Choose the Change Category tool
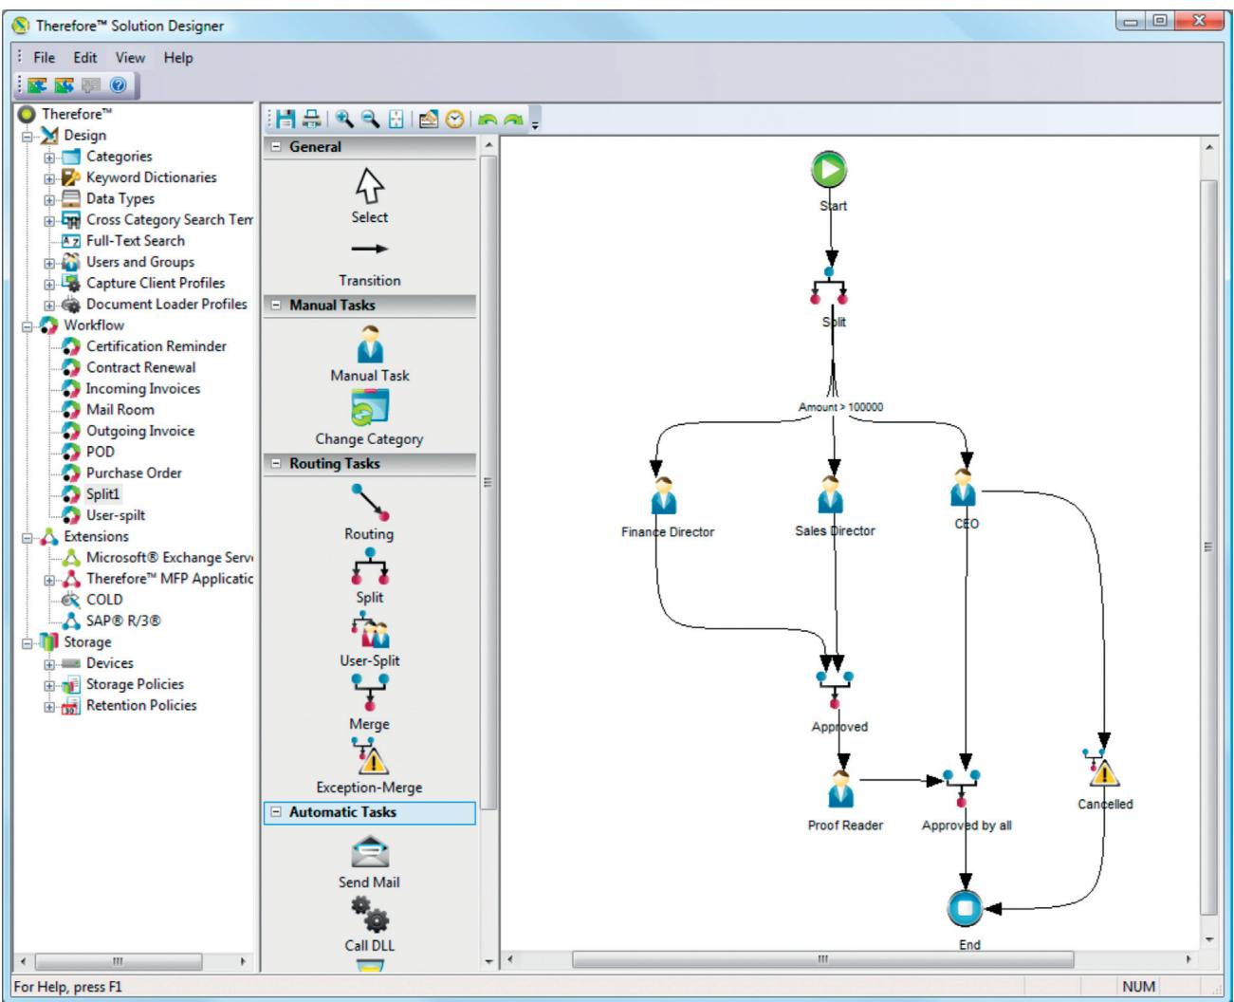The height and width of the screenshot is (1002, 1234). point(370,417)
